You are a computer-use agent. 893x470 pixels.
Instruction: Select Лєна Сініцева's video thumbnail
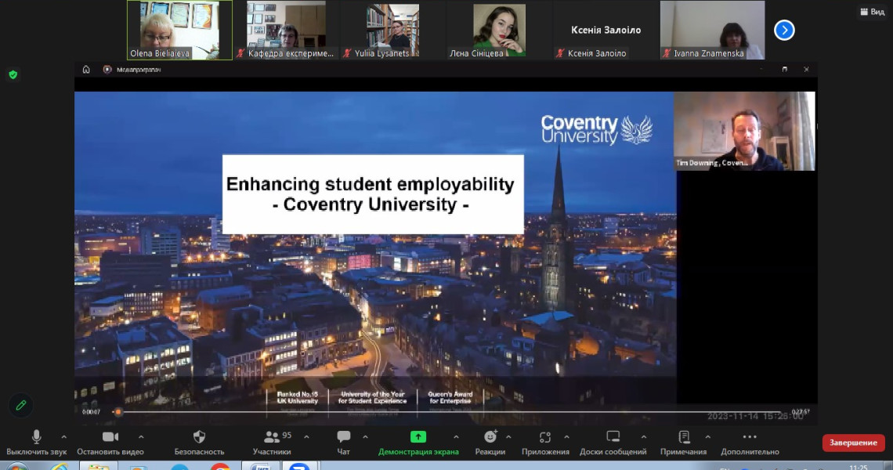pyautogui.click(x=499, y=31)
